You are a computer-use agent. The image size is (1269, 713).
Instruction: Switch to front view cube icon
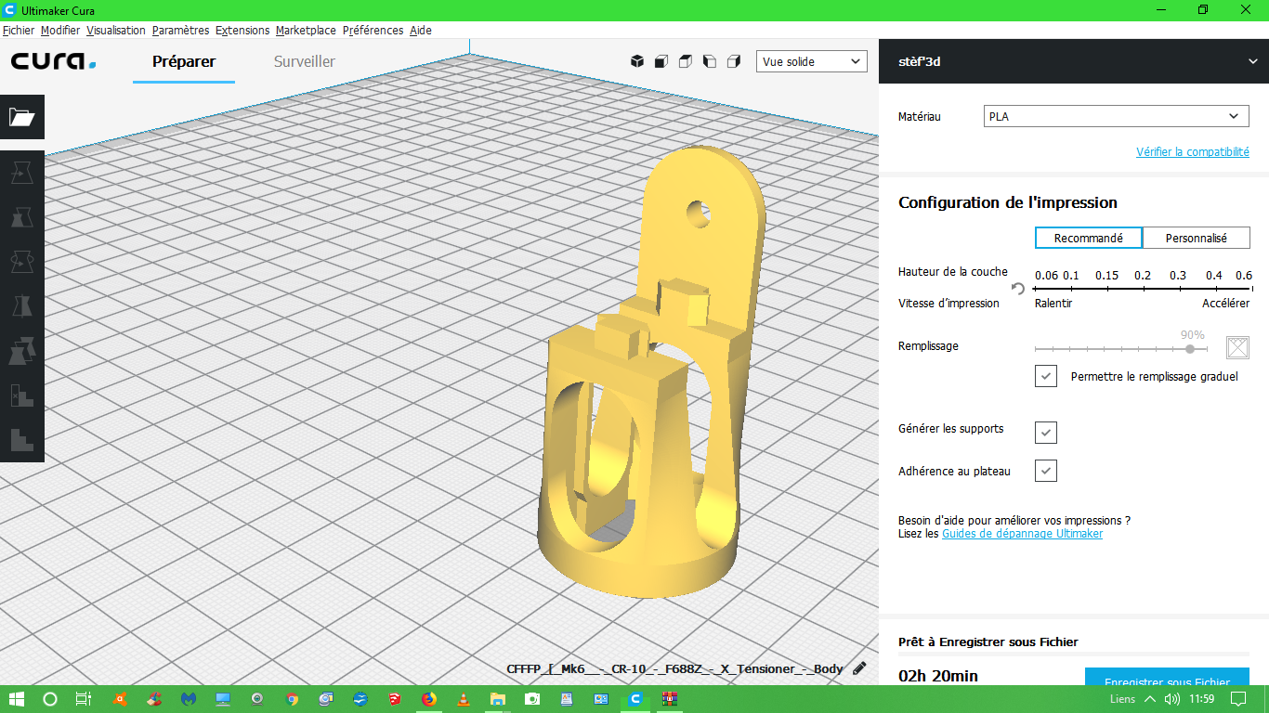661,61
